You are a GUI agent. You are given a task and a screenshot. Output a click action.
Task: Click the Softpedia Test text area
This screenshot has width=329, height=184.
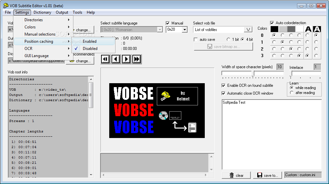point(272,134)
